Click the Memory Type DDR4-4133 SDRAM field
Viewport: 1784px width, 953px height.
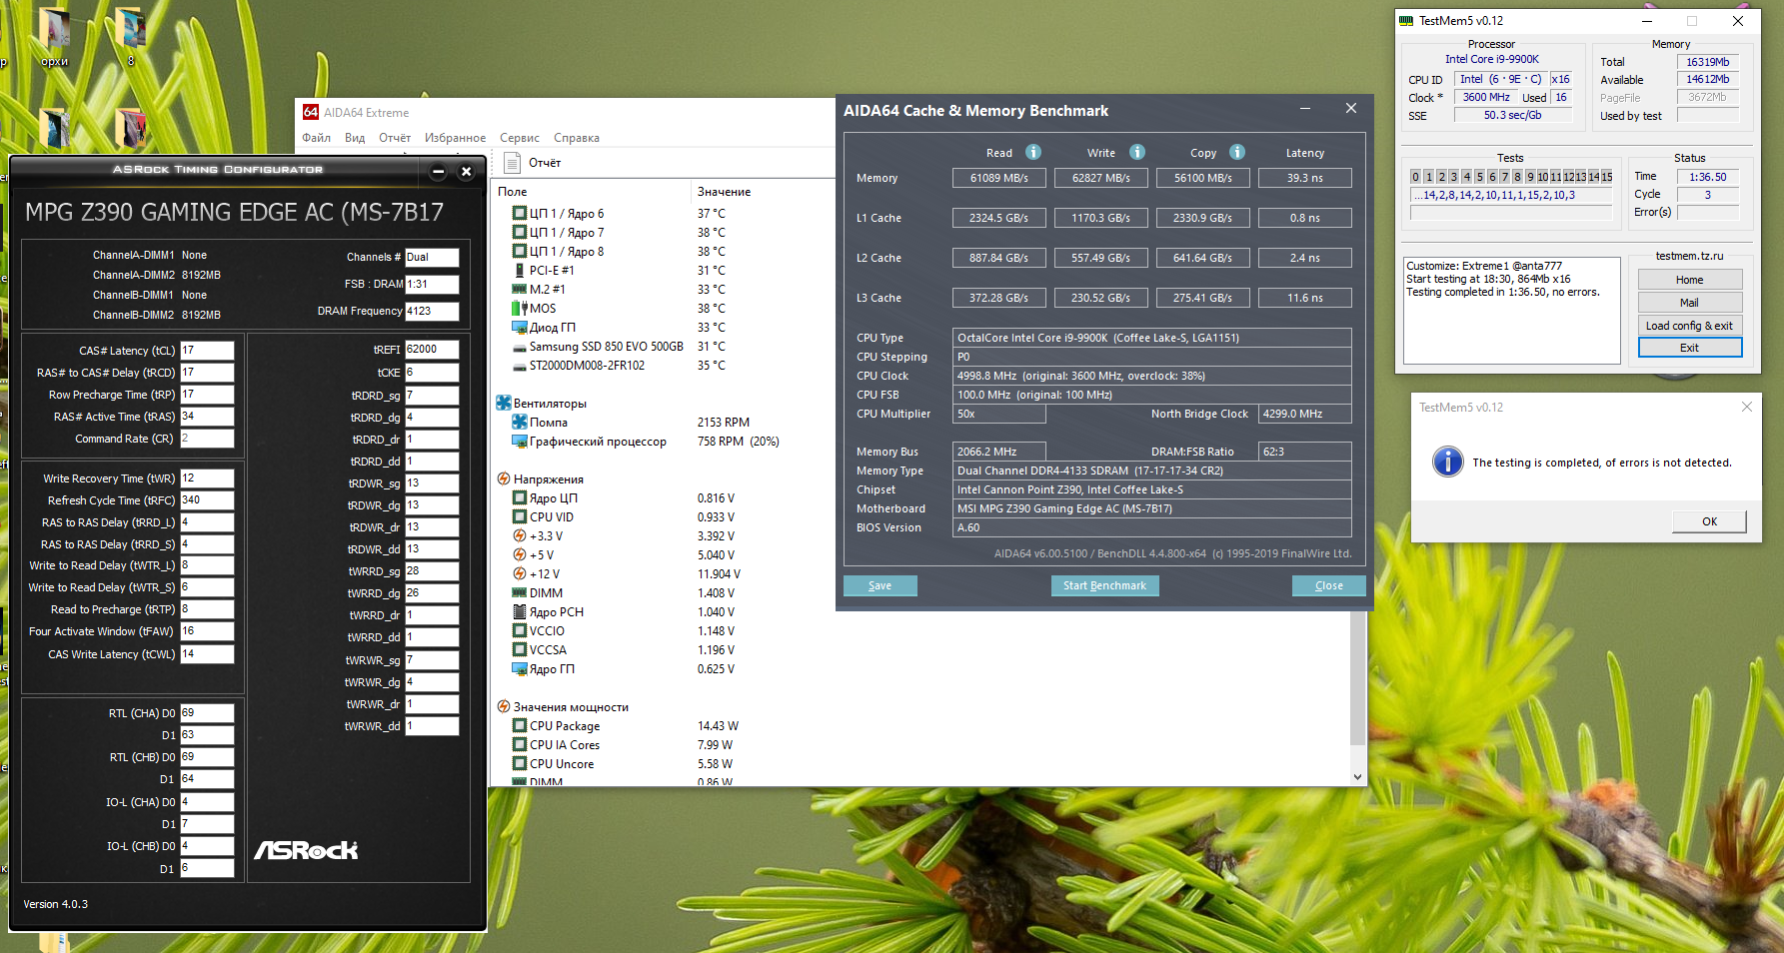[x=1152, y=471]
